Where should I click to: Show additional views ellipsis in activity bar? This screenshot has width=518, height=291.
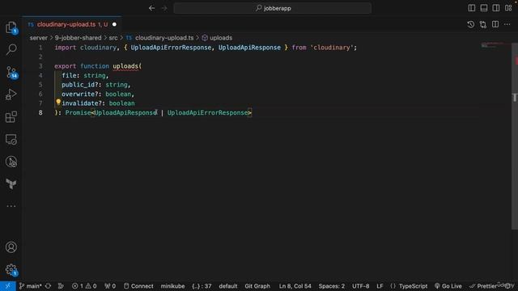(x=11, y=206)
